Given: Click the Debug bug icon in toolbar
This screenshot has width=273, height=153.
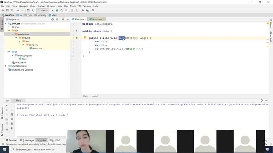Looking at the screenshot, I should (57, 11).
